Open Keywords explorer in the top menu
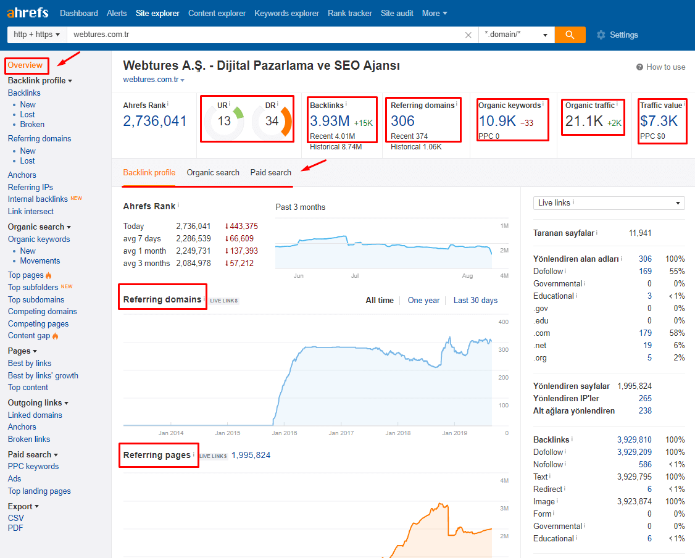 [286, 14]
